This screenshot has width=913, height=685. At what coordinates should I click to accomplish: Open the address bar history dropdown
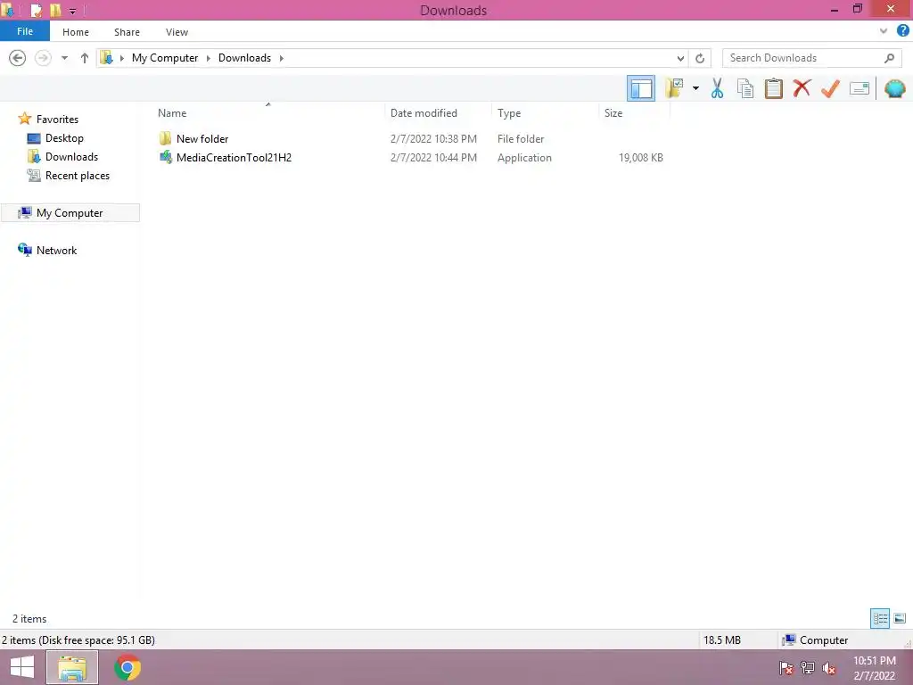pos(680,58)
